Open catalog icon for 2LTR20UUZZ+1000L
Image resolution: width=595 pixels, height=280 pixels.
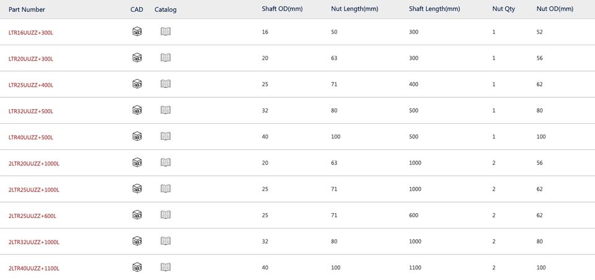pos(165,162)
